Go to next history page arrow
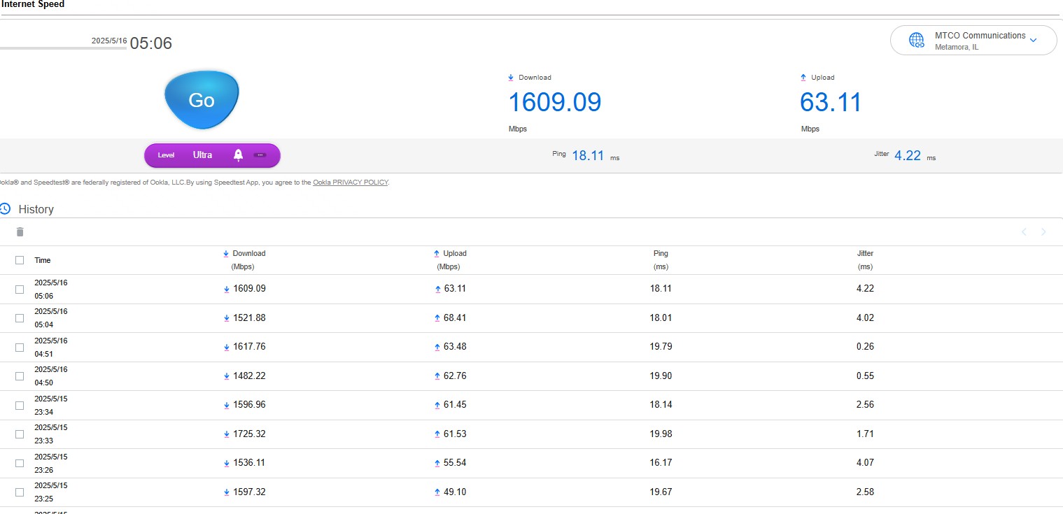This screenshot has height=514, width=1063. (1043, 231)
